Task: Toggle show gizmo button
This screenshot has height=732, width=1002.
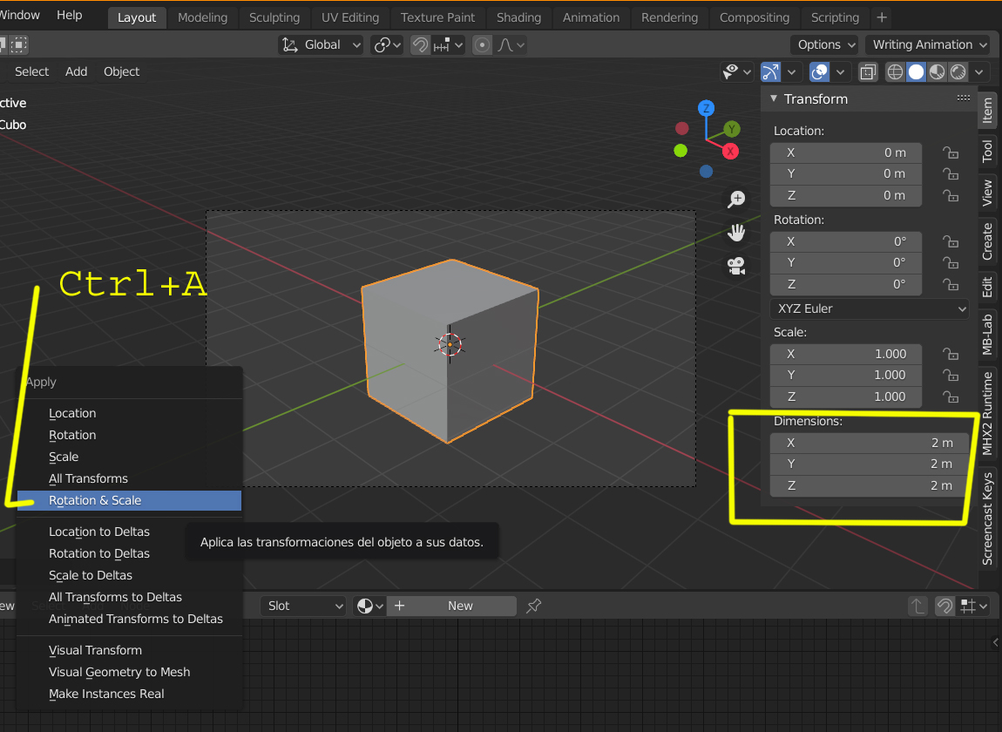Action: tap(771, 72)
